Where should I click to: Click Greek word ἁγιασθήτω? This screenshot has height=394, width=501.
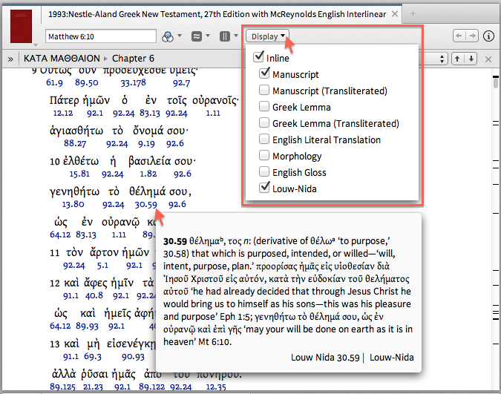pos(76,131)
